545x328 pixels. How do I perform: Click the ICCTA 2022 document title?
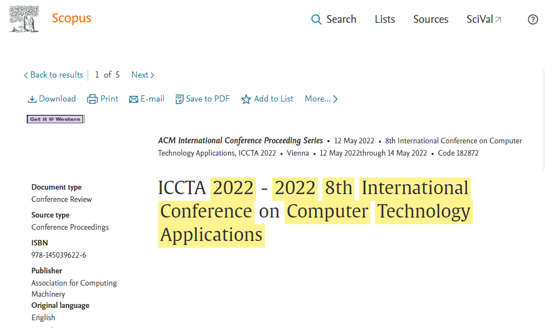pos(314,211)
